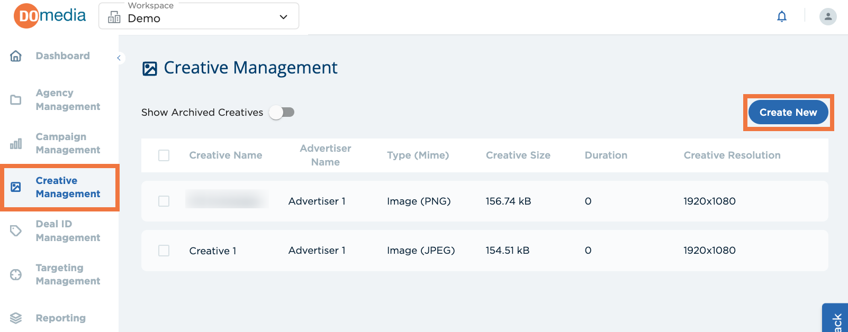Click the Creative Management image icon in sidebar
848x332 pixels.
coord(16,187)
